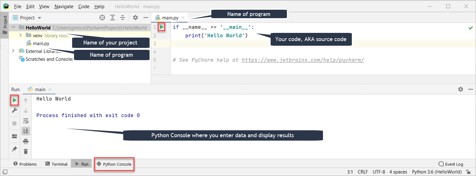The width and height of the screenshot is (476, 176).
Task: Open the View menu
Action: coord(44,6)
